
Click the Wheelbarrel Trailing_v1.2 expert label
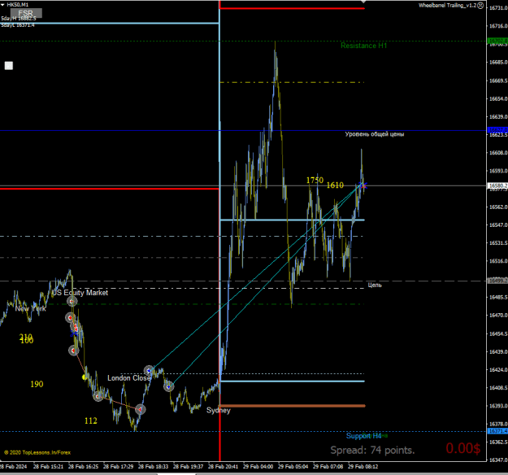pyautogui.click(x=447, y=5)
